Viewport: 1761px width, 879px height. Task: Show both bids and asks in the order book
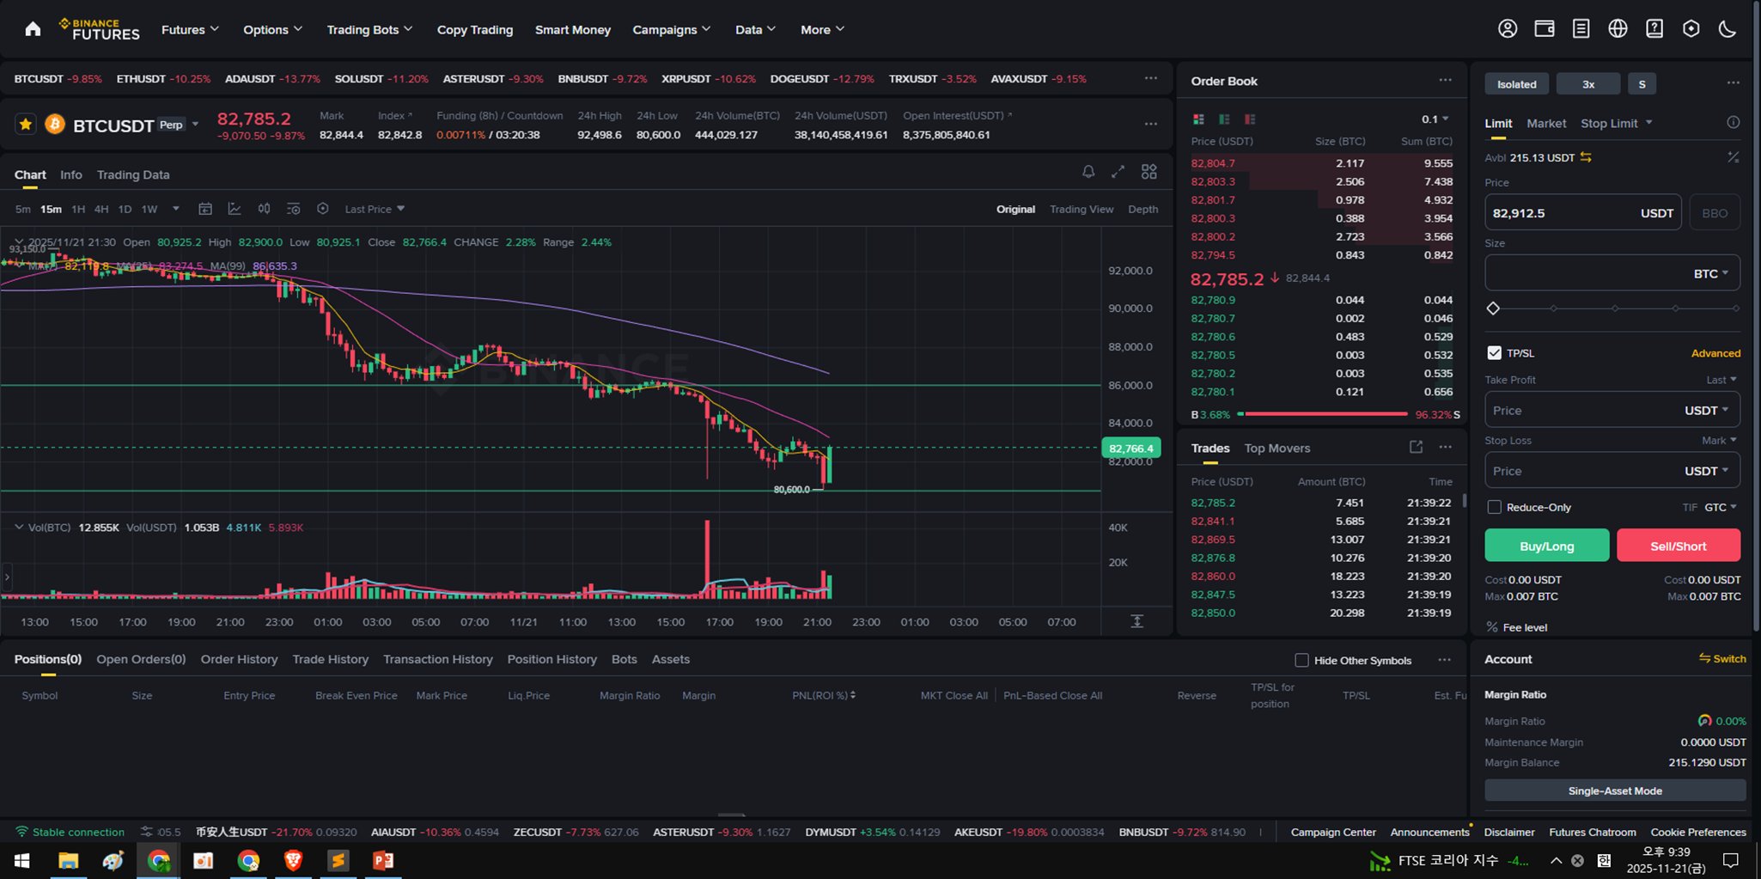click(x=1198, y=119)
